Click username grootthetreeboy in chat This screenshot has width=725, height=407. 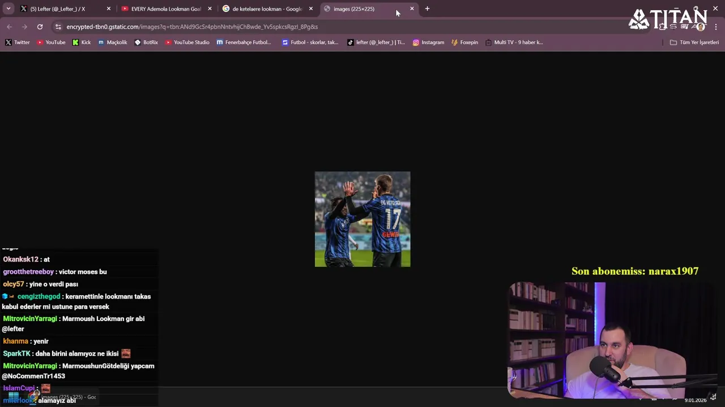(28, 272)
